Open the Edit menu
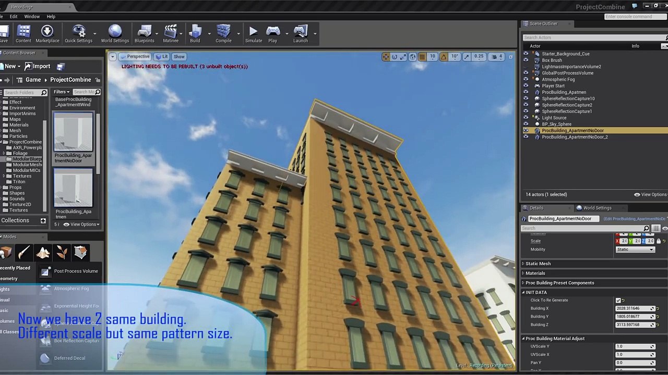 (x=14, y=17)
